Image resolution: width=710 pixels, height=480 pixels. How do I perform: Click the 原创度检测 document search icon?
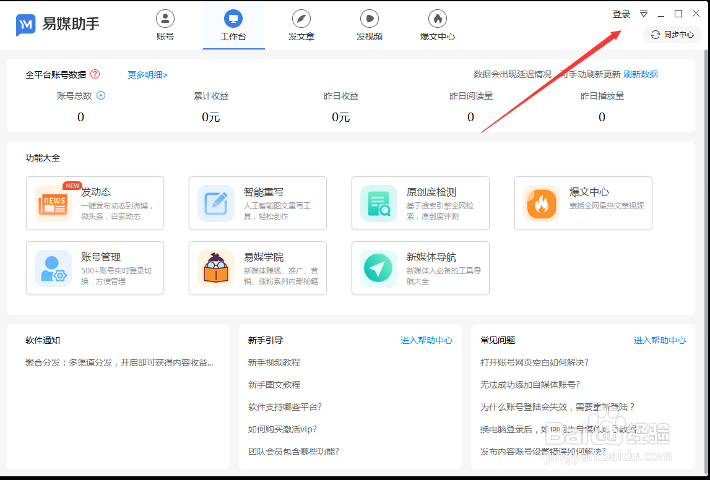379,204
